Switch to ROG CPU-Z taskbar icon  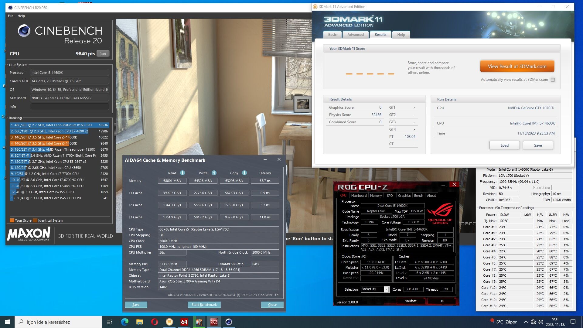click(x=214, y=322)
